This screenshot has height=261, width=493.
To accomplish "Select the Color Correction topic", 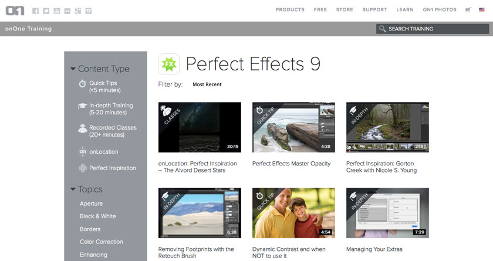I will pos(101,242).
